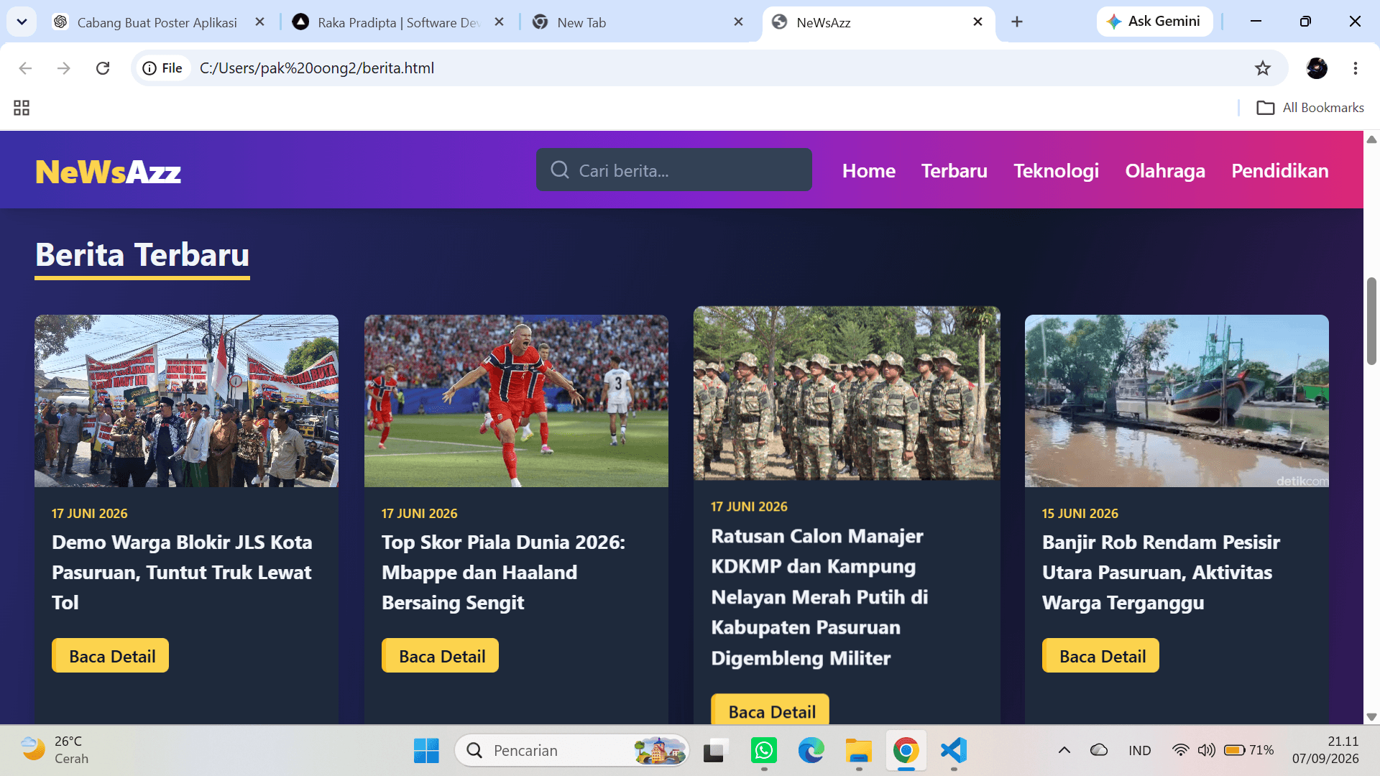Open the Windows Start menu
The image size is (1380, 776).
click(x=426, y=751)
